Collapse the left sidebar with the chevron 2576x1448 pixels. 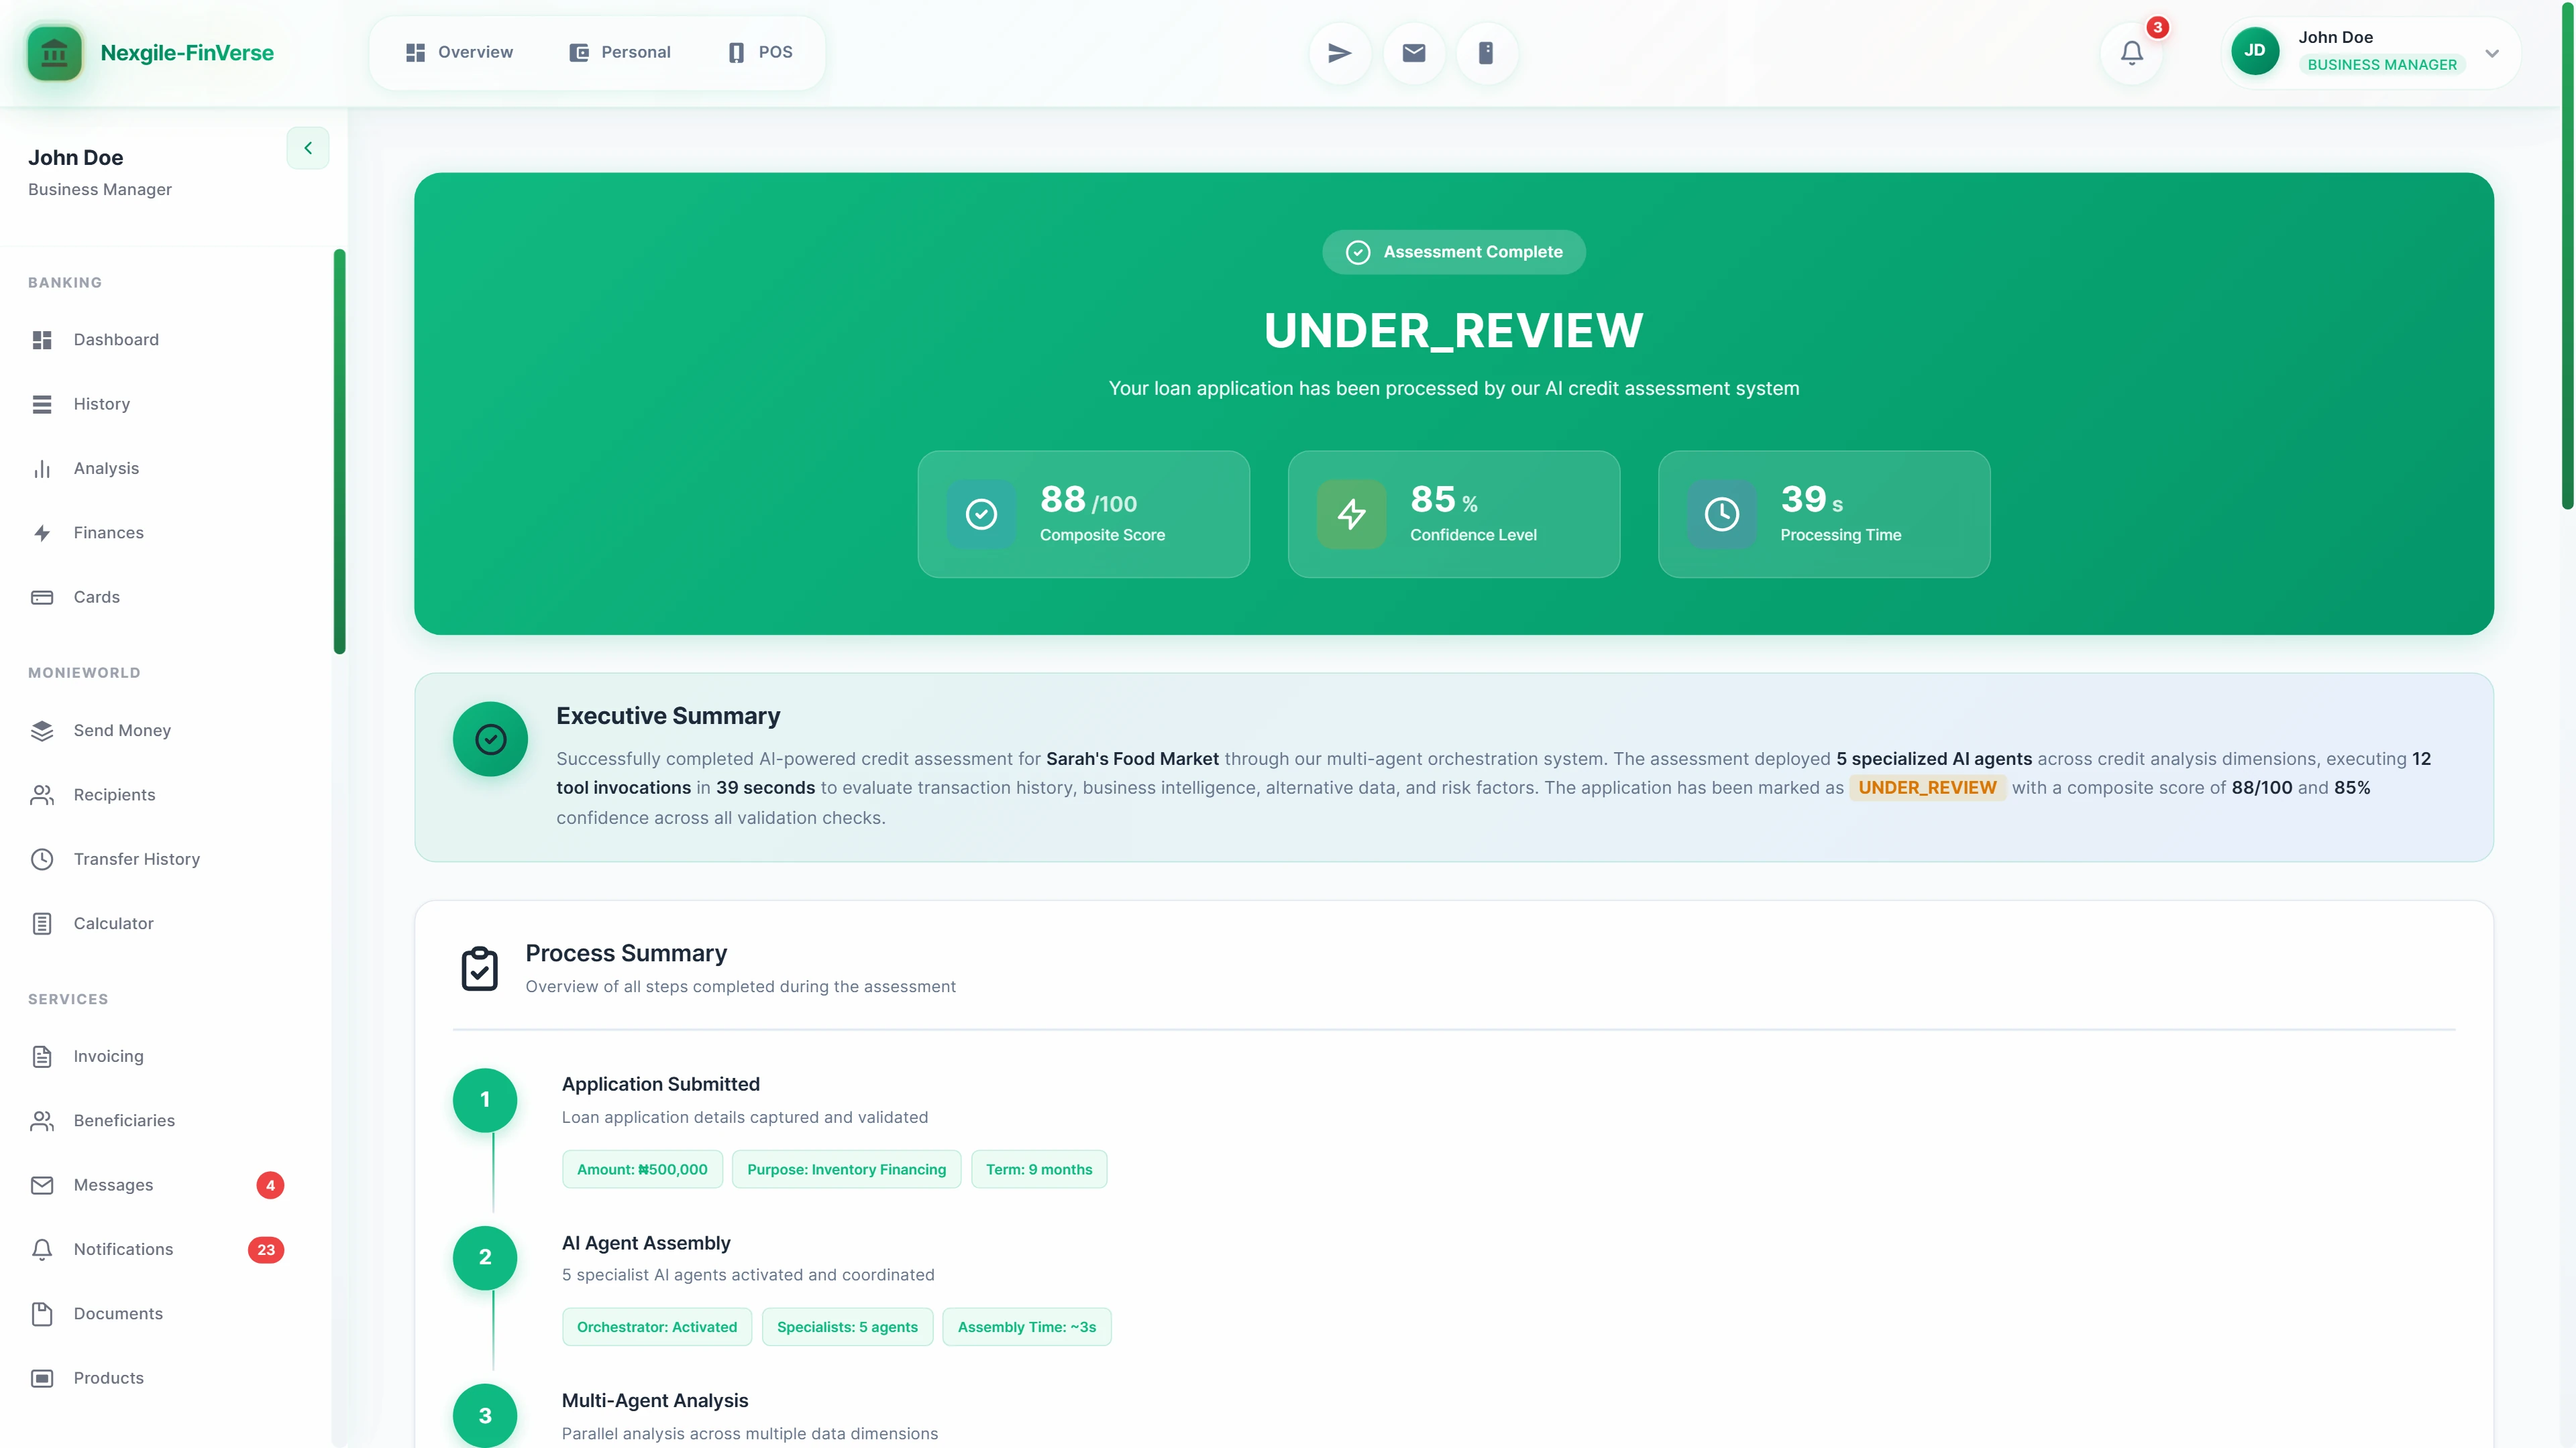point(308,148)
